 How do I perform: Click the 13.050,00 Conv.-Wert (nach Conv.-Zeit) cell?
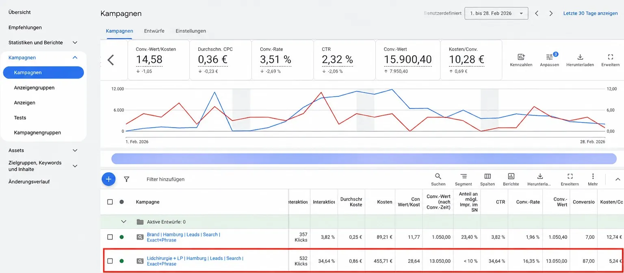click(438, 261)
